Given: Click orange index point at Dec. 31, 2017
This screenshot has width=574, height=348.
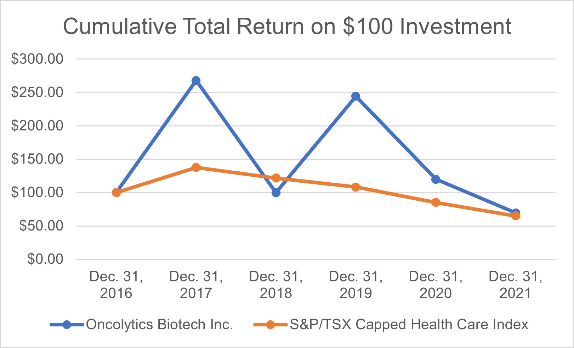Looking at the screenshot, I should 196,167.
